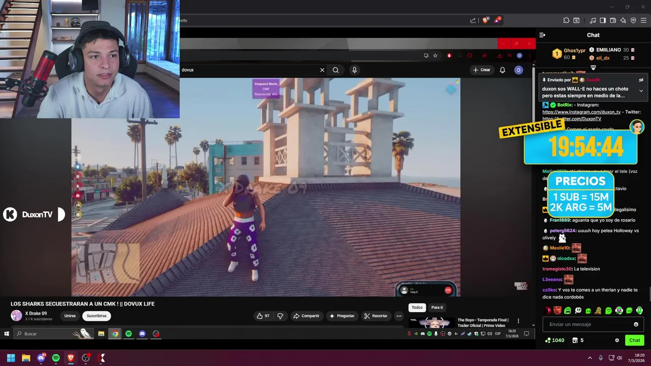
Task: Select the green headphones emote at row end
Action: (639, 310)
